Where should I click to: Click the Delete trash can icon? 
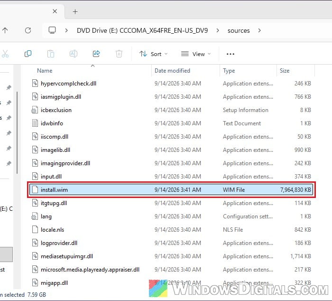tap(119, 54)
